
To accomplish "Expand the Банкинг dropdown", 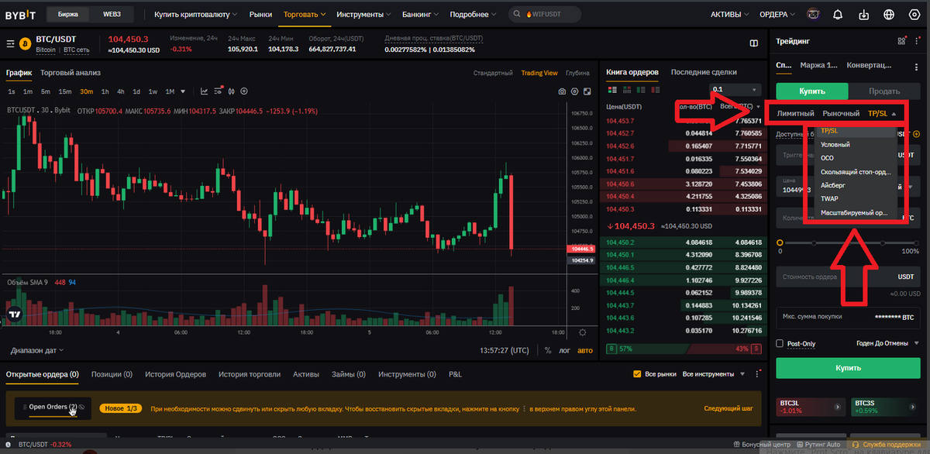I will [421, 14].
